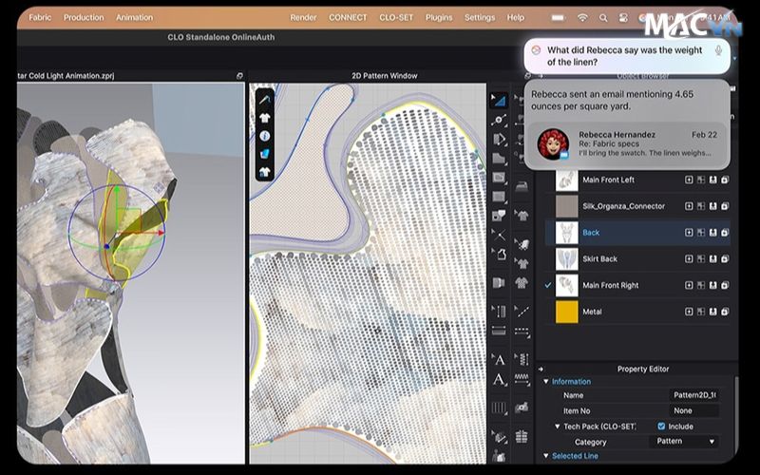Open the Animation menu
760x475 pixels.
[134, 17]
